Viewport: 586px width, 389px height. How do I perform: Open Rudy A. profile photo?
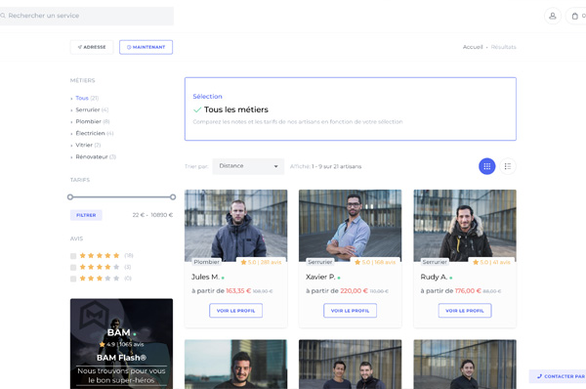click(x=465, y=226)
